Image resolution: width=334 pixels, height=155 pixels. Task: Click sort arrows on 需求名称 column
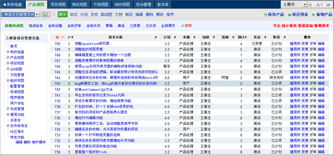point(156,37)
